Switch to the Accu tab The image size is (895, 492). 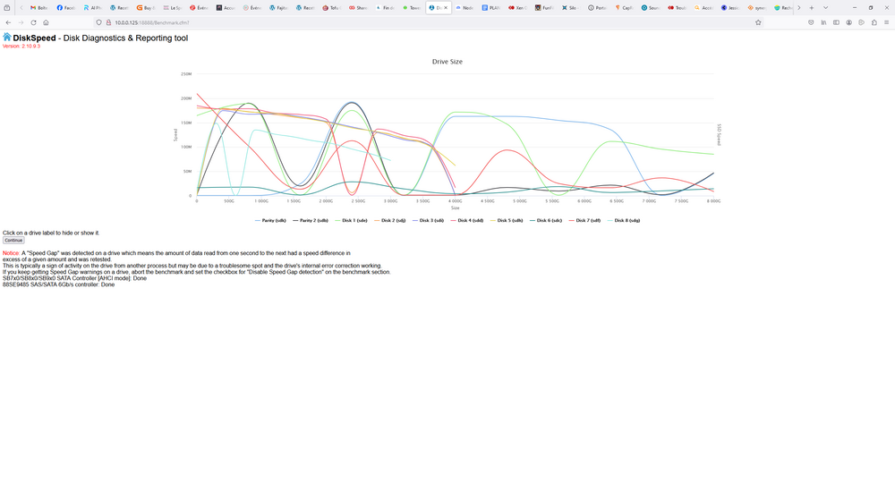(226, 8)
